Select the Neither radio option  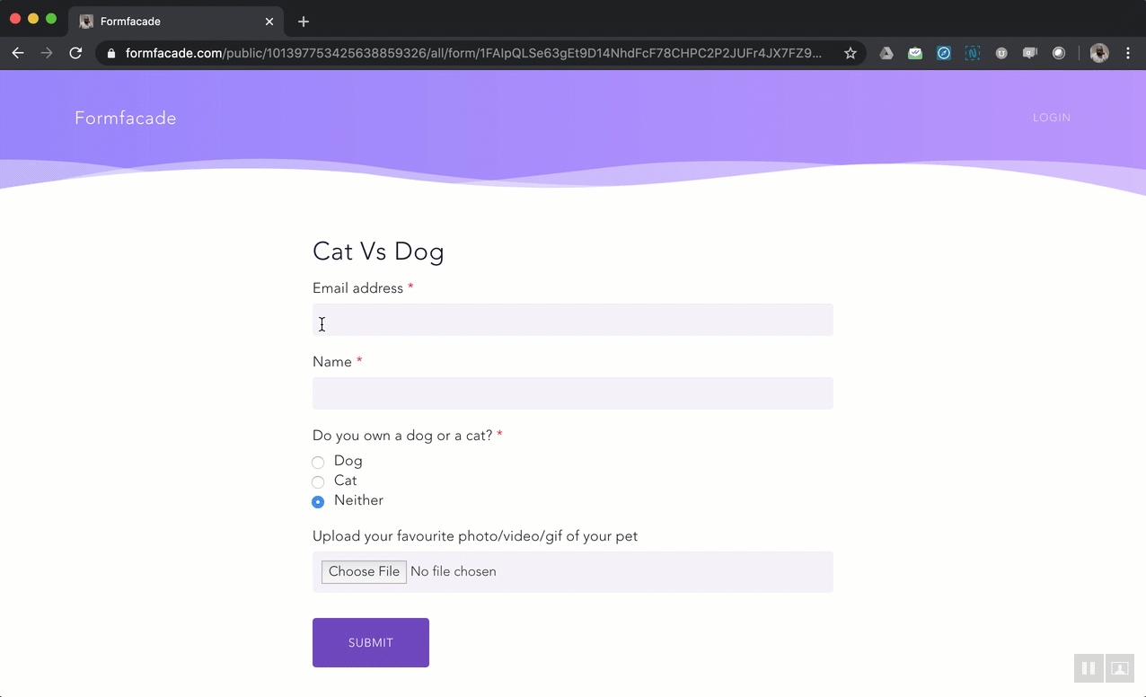click(x=318, y=502)
